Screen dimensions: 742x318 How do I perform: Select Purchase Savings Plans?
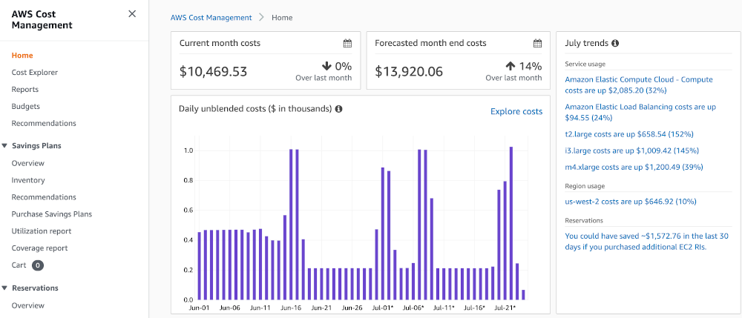(x=52, y=214)
